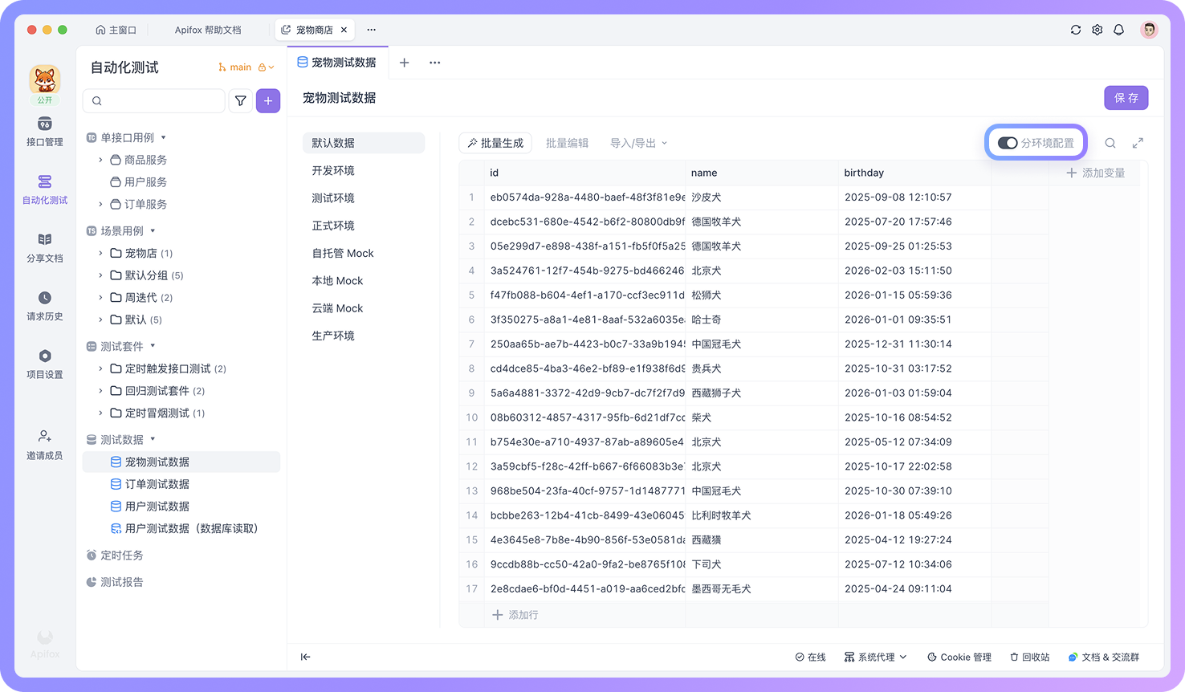Viewport: 1185px width, 692px height.
Task: Click the 保存 button
Action: click(x=1126, y=98)
